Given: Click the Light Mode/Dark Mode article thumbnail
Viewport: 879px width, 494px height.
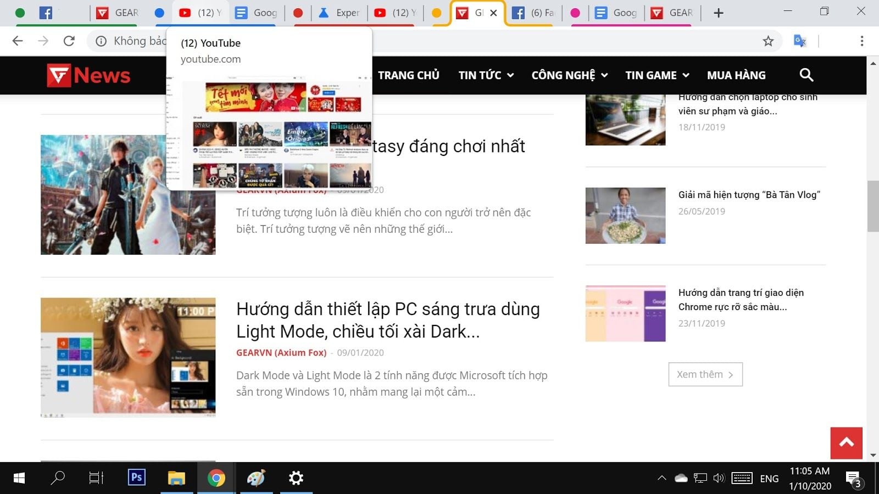Looking at the screenshot, I should pyautogui.click(x=128, y=357).
